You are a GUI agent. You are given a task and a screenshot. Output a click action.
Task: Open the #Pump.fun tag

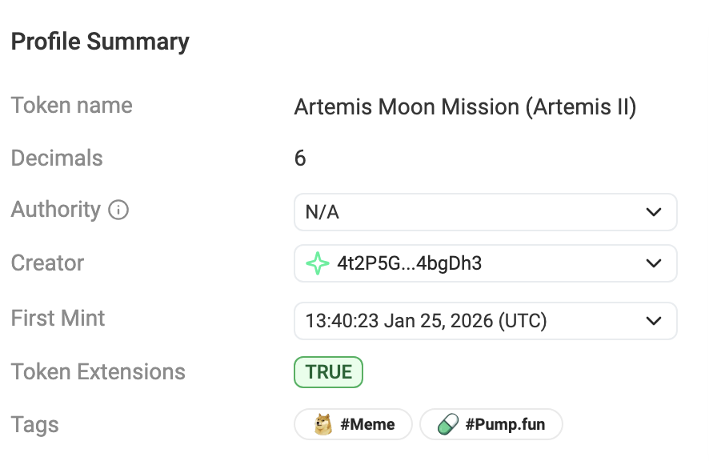point(505,424)
